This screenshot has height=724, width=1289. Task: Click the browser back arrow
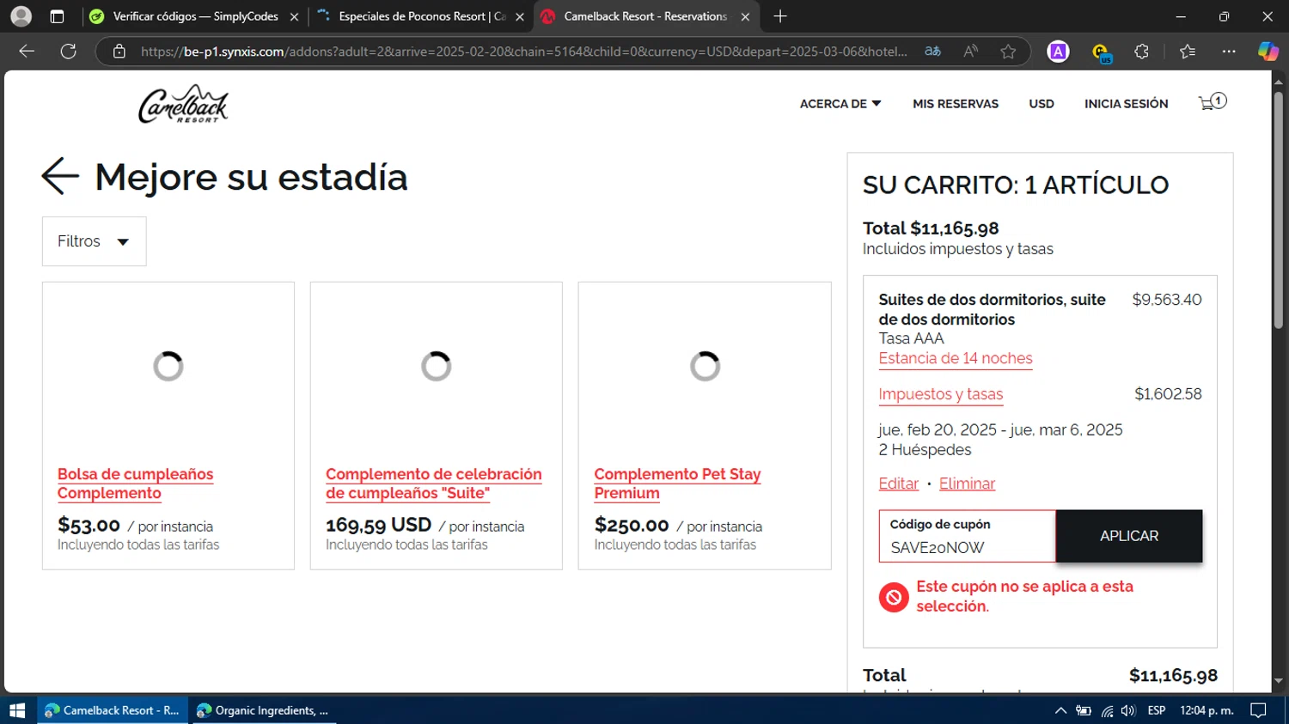pyautogui.click(x=27, y=52)
